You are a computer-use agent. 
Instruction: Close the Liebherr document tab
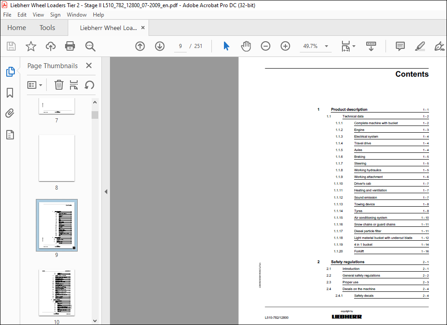[x=143, y=28]
